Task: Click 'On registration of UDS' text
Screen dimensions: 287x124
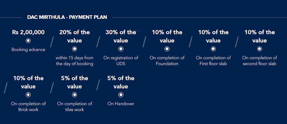Action: (x=121, y=61)
